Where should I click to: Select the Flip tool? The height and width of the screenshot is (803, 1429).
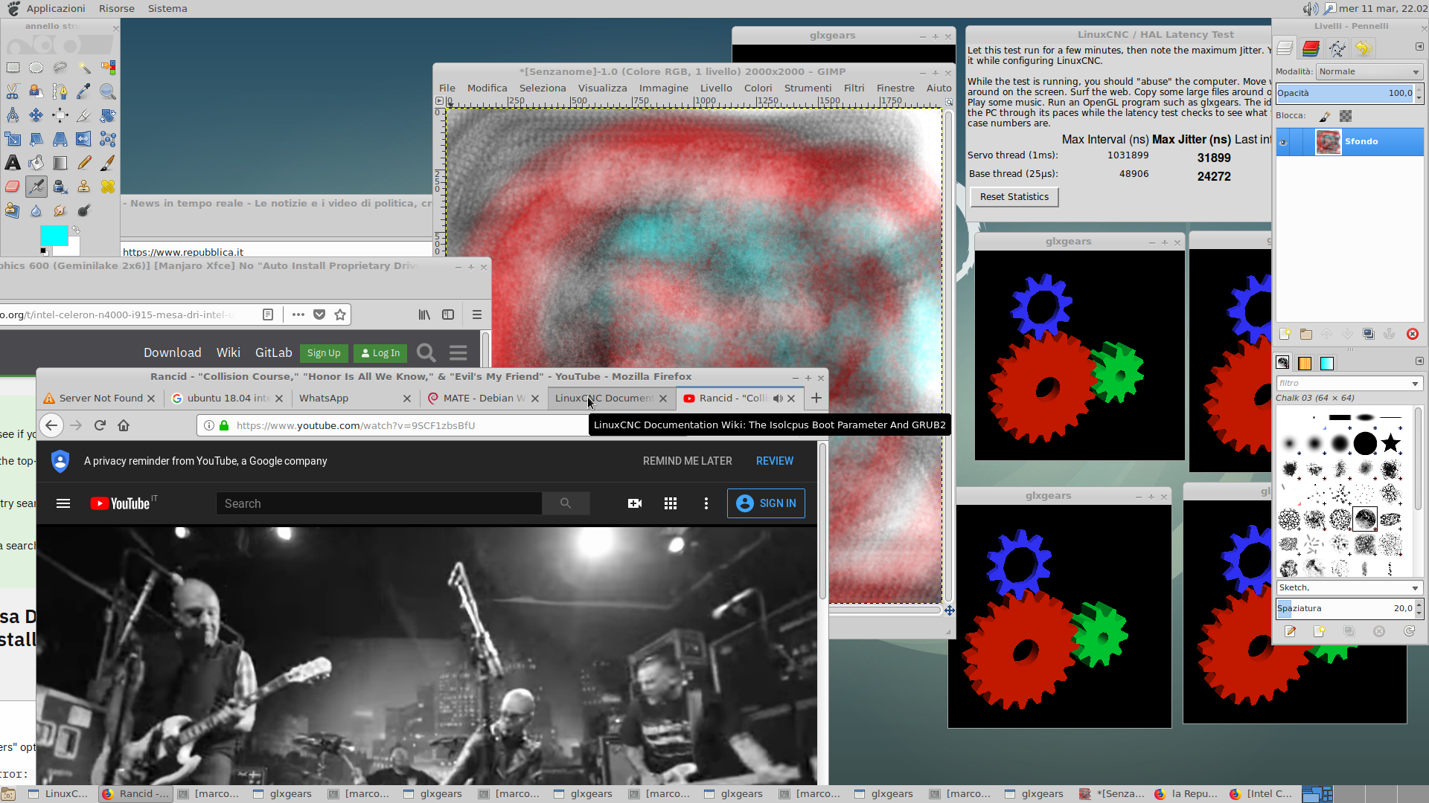[x=84, y=139]
